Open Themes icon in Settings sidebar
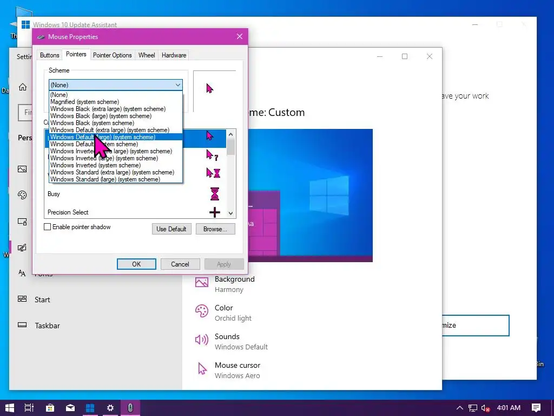This screenshot has width=554, height=416. coord(22,247)
